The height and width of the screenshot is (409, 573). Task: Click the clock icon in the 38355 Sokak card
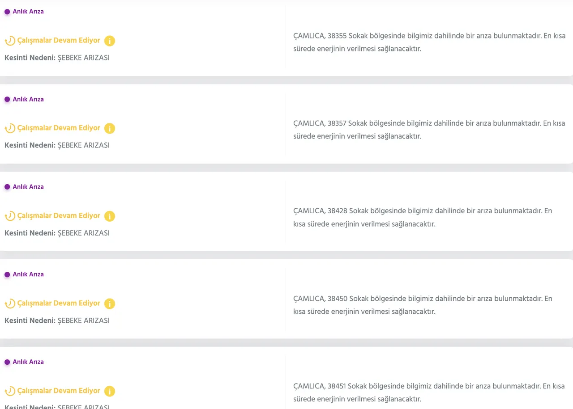pos(10,41)
